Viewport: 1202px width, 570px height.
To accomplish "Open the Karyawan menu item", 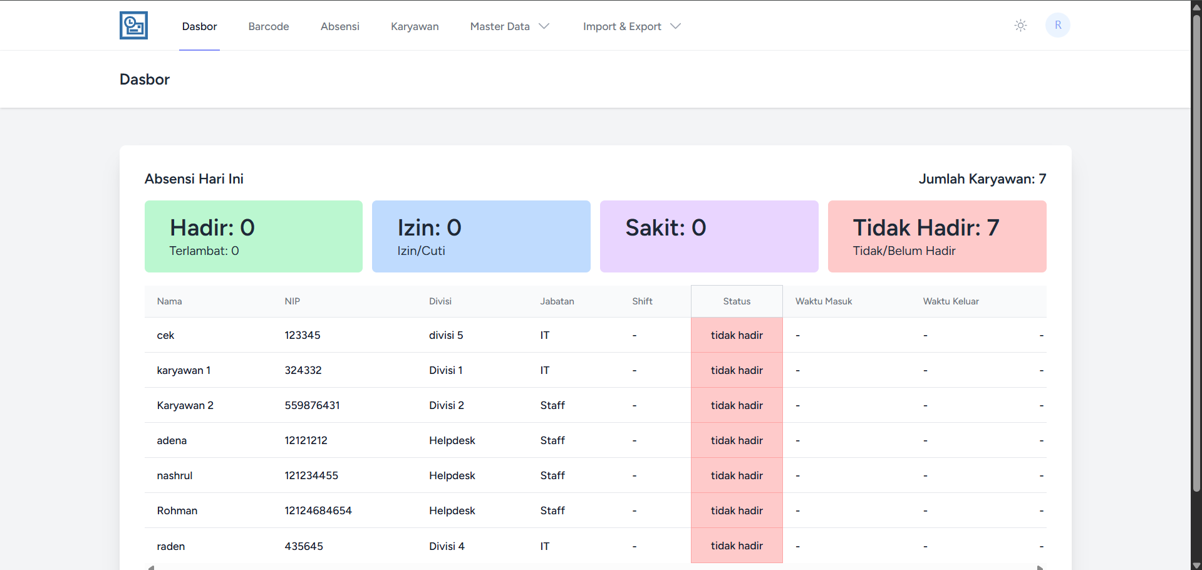I will tap(415, 26).
